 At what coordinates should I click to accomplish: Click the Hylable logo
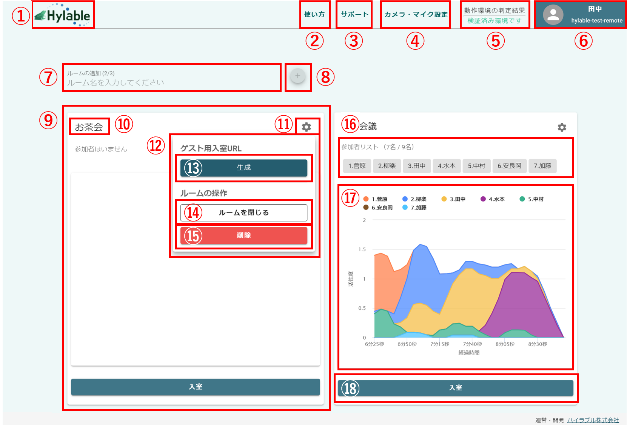[63, 15]
